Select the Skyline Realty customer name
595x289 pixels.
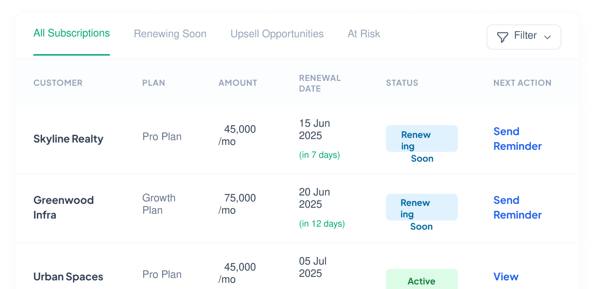tap(68, 139)
